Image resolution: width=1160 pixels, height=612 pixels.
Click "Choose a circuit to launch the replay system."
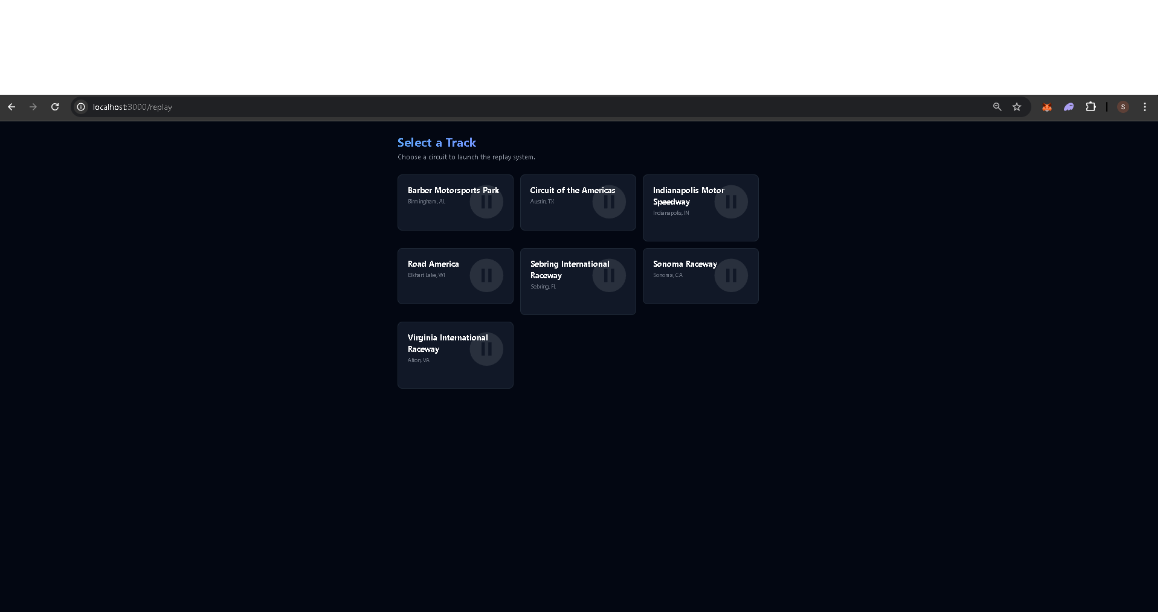[x=466, y=157]
